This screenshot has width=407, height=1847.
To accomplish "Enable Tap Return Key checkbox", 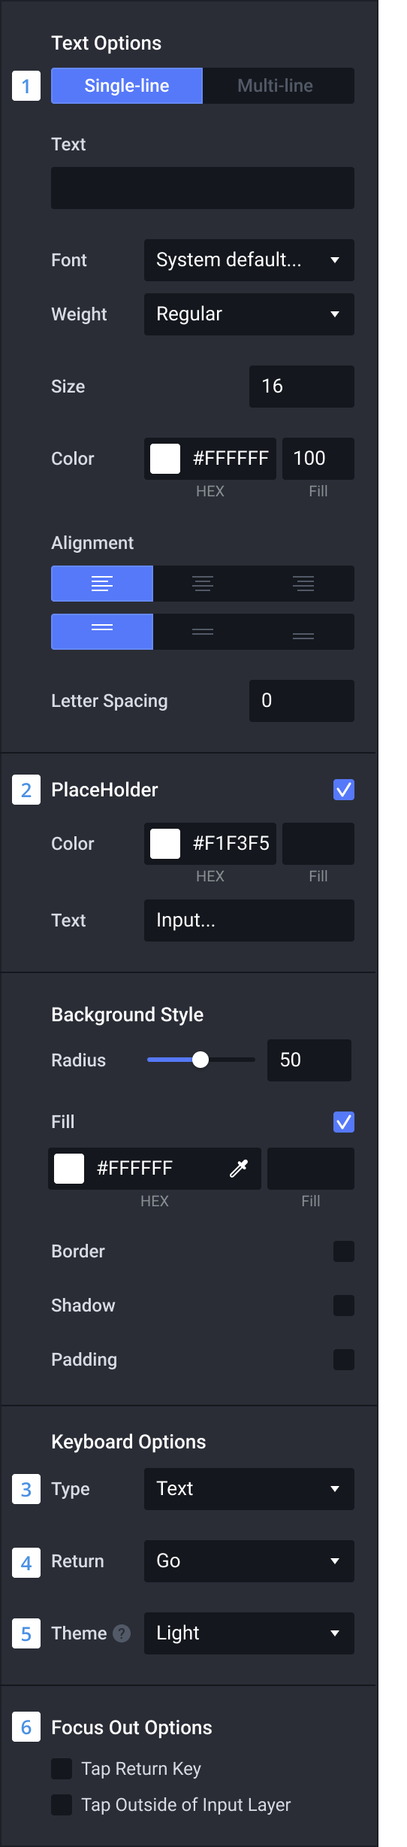I will 62,1769.
